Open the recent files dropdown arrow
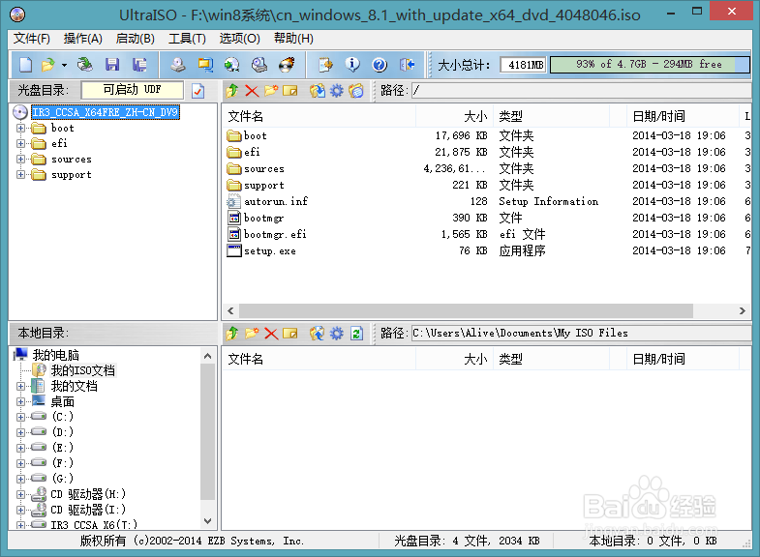This screenshot has width=760, height=557. tap(64, 65)
